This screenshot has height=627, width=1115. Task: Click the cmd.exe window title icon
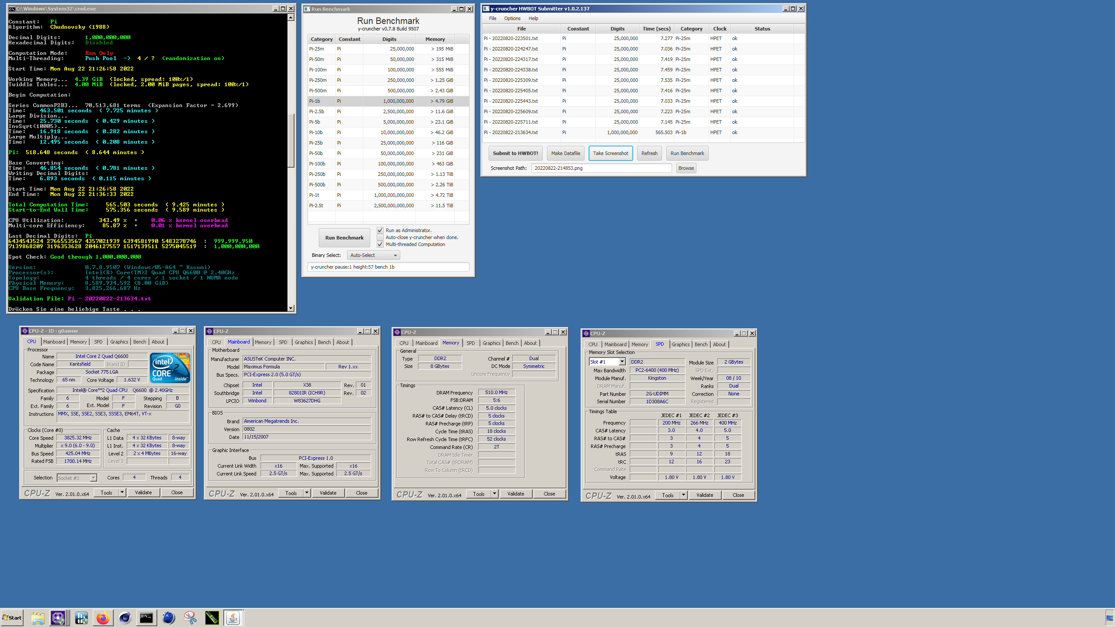click(x=12, y=9)
